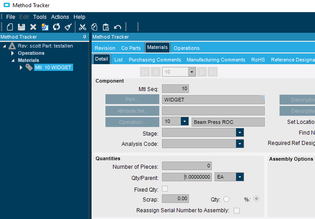The width and height of the screenshot is (315, 219).
Task: Open the Analysis Code dropdown
Action: pos(240,144)
